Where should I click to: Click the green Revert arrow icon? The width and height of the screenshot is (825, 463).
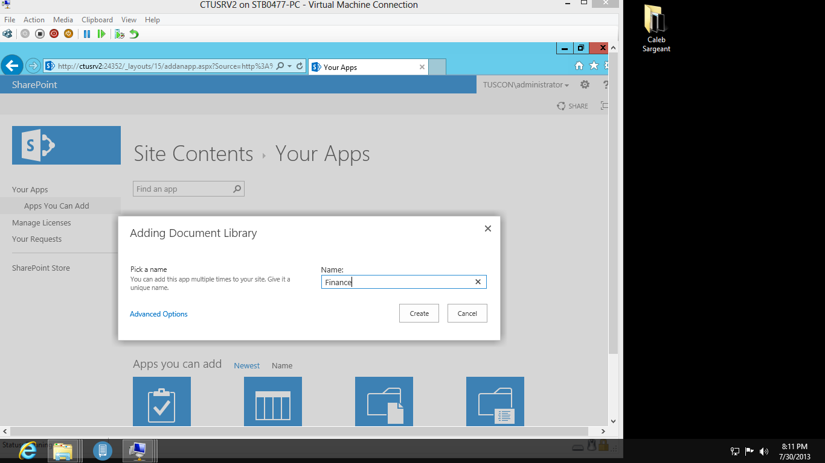click(134, 34)
